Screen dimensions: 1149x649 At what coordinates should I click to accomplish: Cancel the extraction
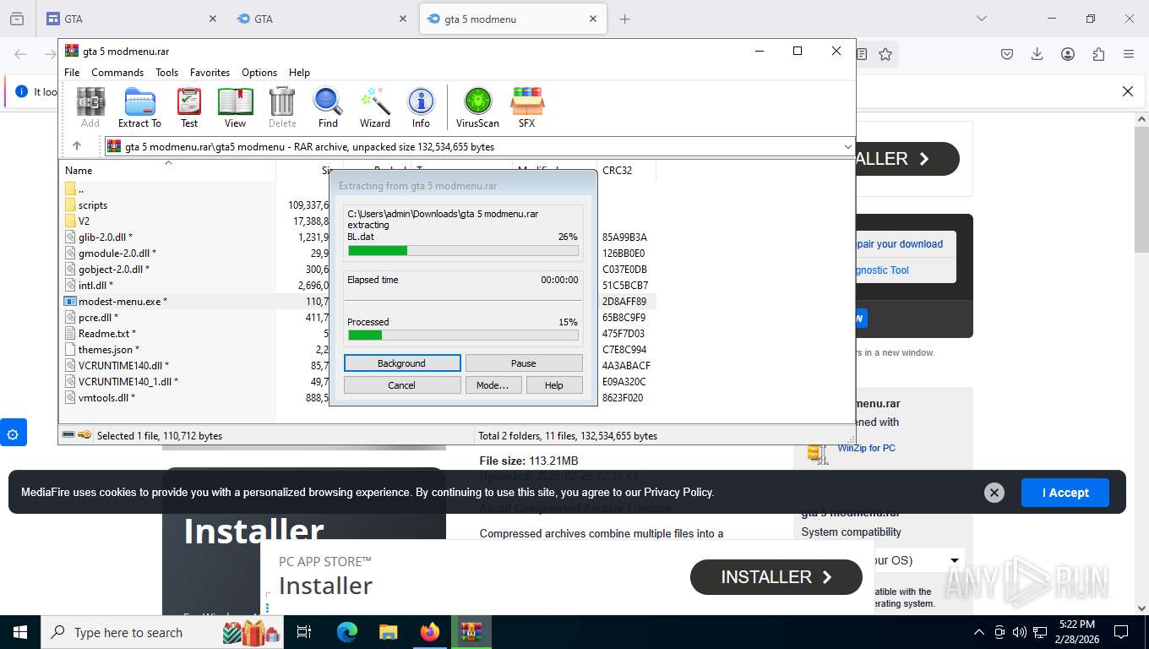coord(402,385)
